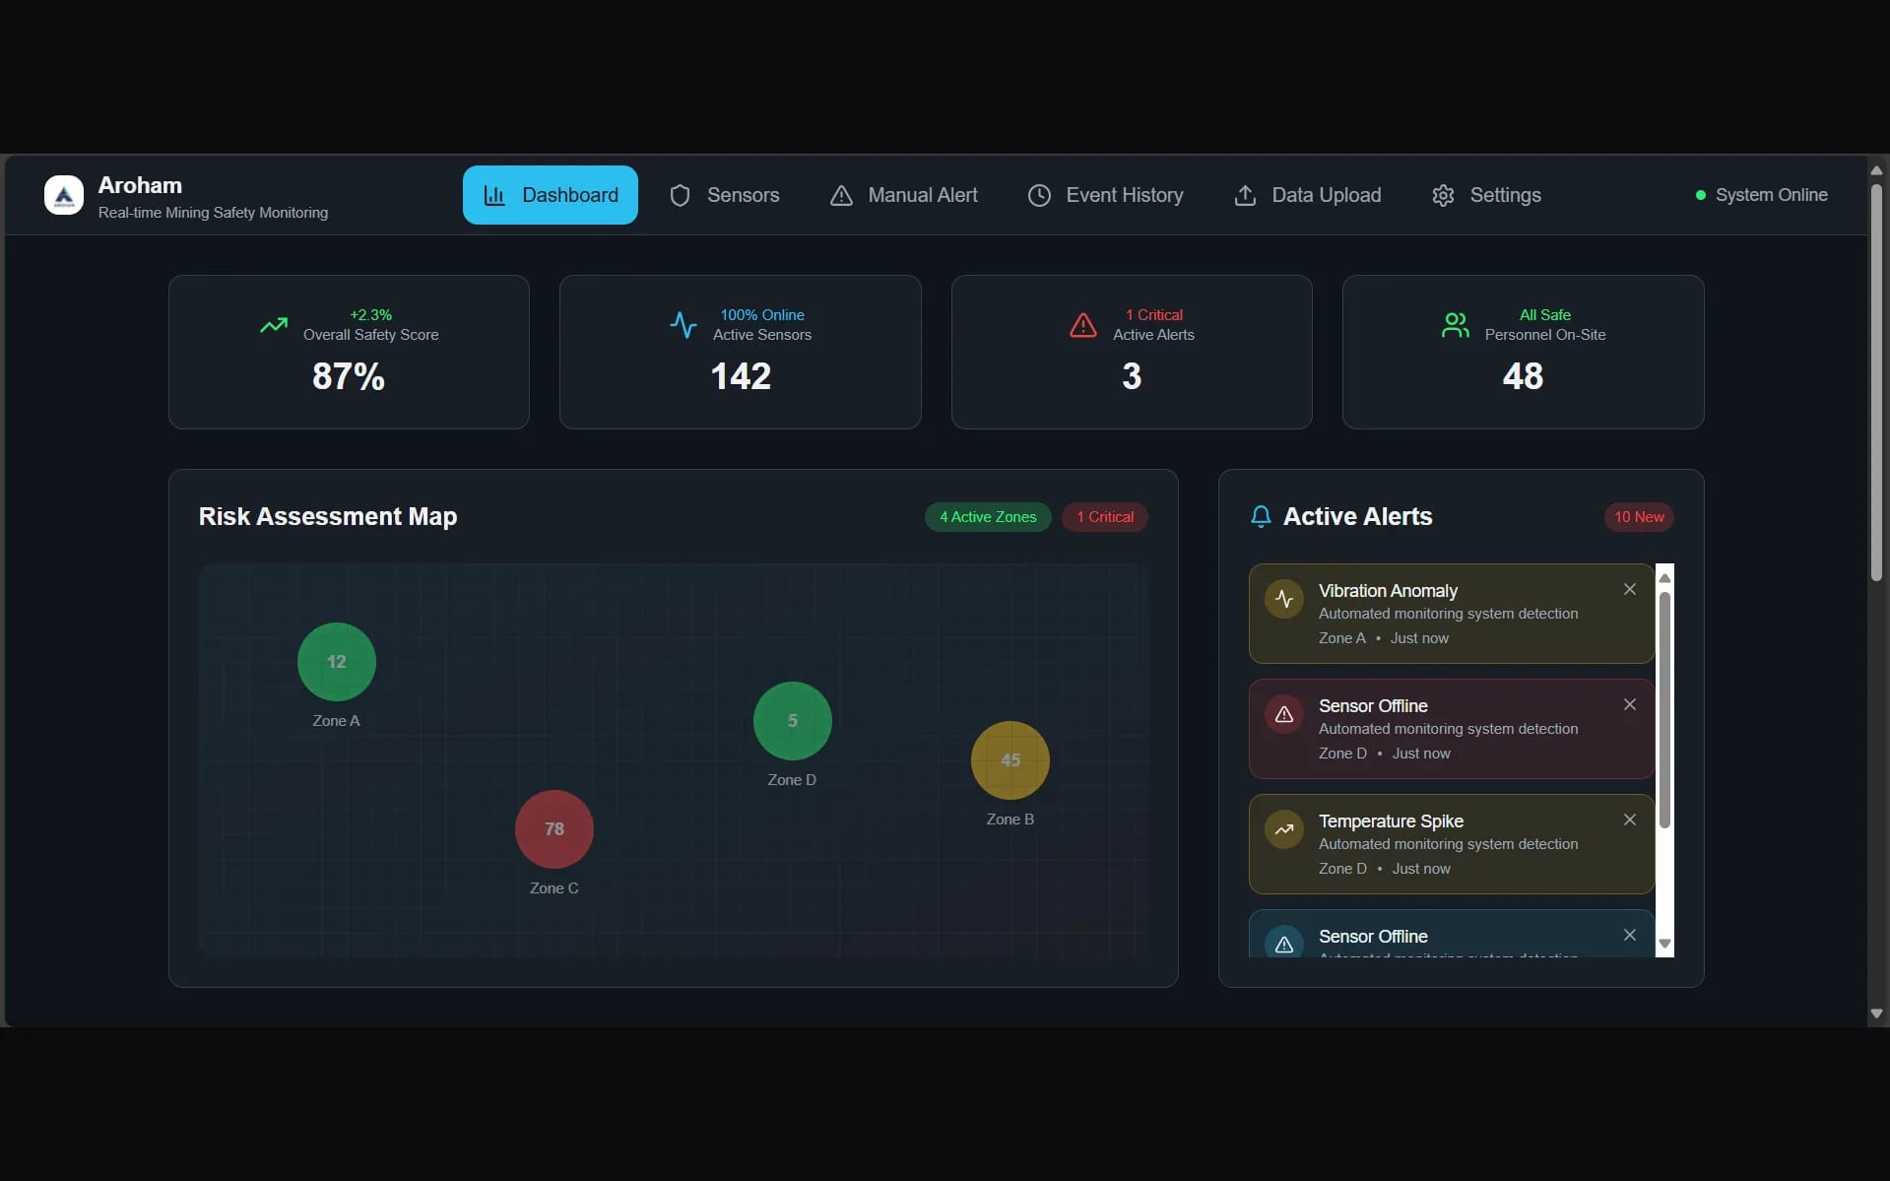Open the Temperature Spike alert title
This screenshot has width=1890, height=1181.
1391,821
